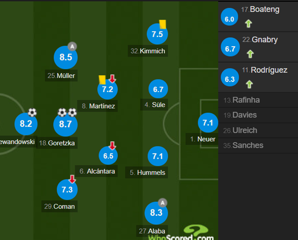Click Alaba's assist badge
The width and height of the screenshot is (298, 240).
[x=163, y=203]
